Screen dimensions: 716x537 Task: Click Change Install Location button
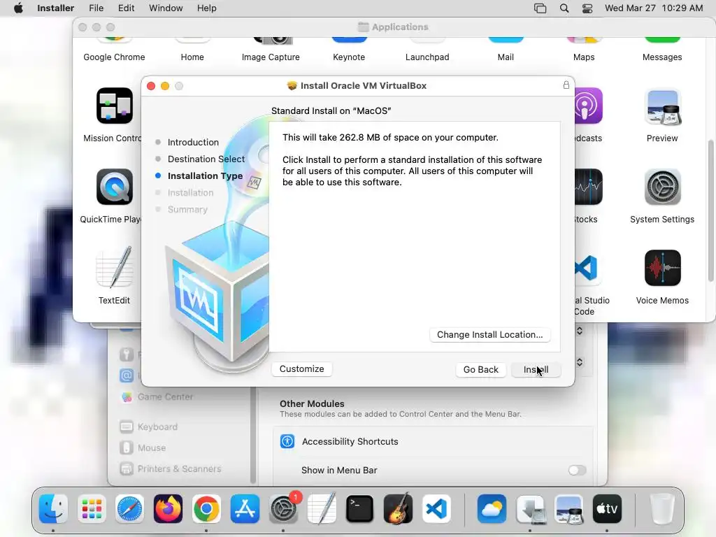[x=489, y=335]
